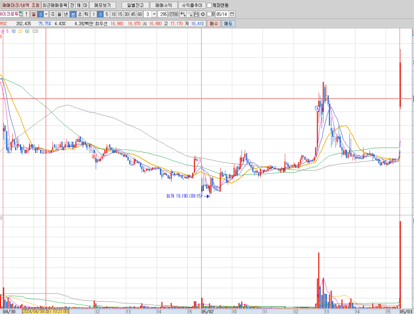Click the 05/14 date input field

coord(222,14)
